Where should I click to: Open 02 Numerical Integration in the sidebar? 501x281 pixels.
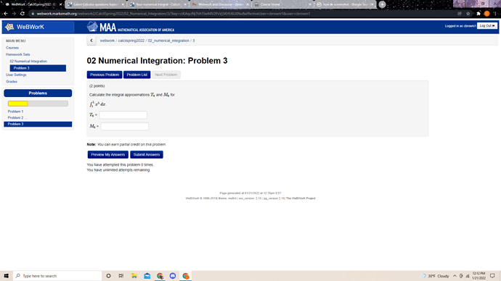point(28,61)
